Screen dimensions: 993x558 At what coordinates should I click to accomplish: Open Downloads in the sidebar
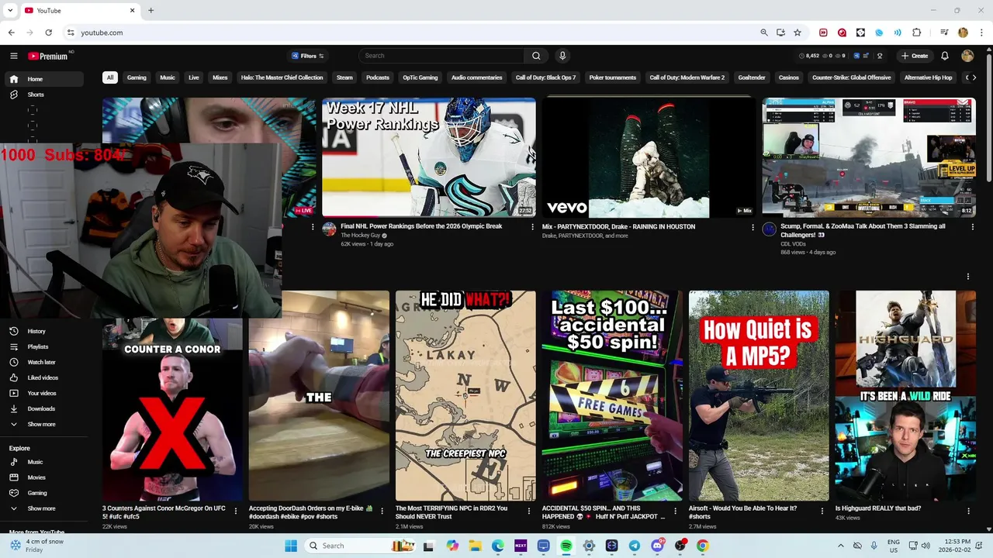click(45, 408)
